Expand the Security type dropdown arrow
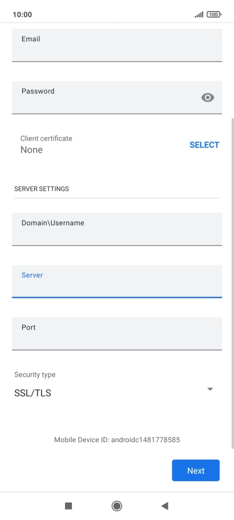 [x=210, y=389]
